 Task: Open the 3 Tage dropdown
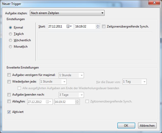point(71,95)
